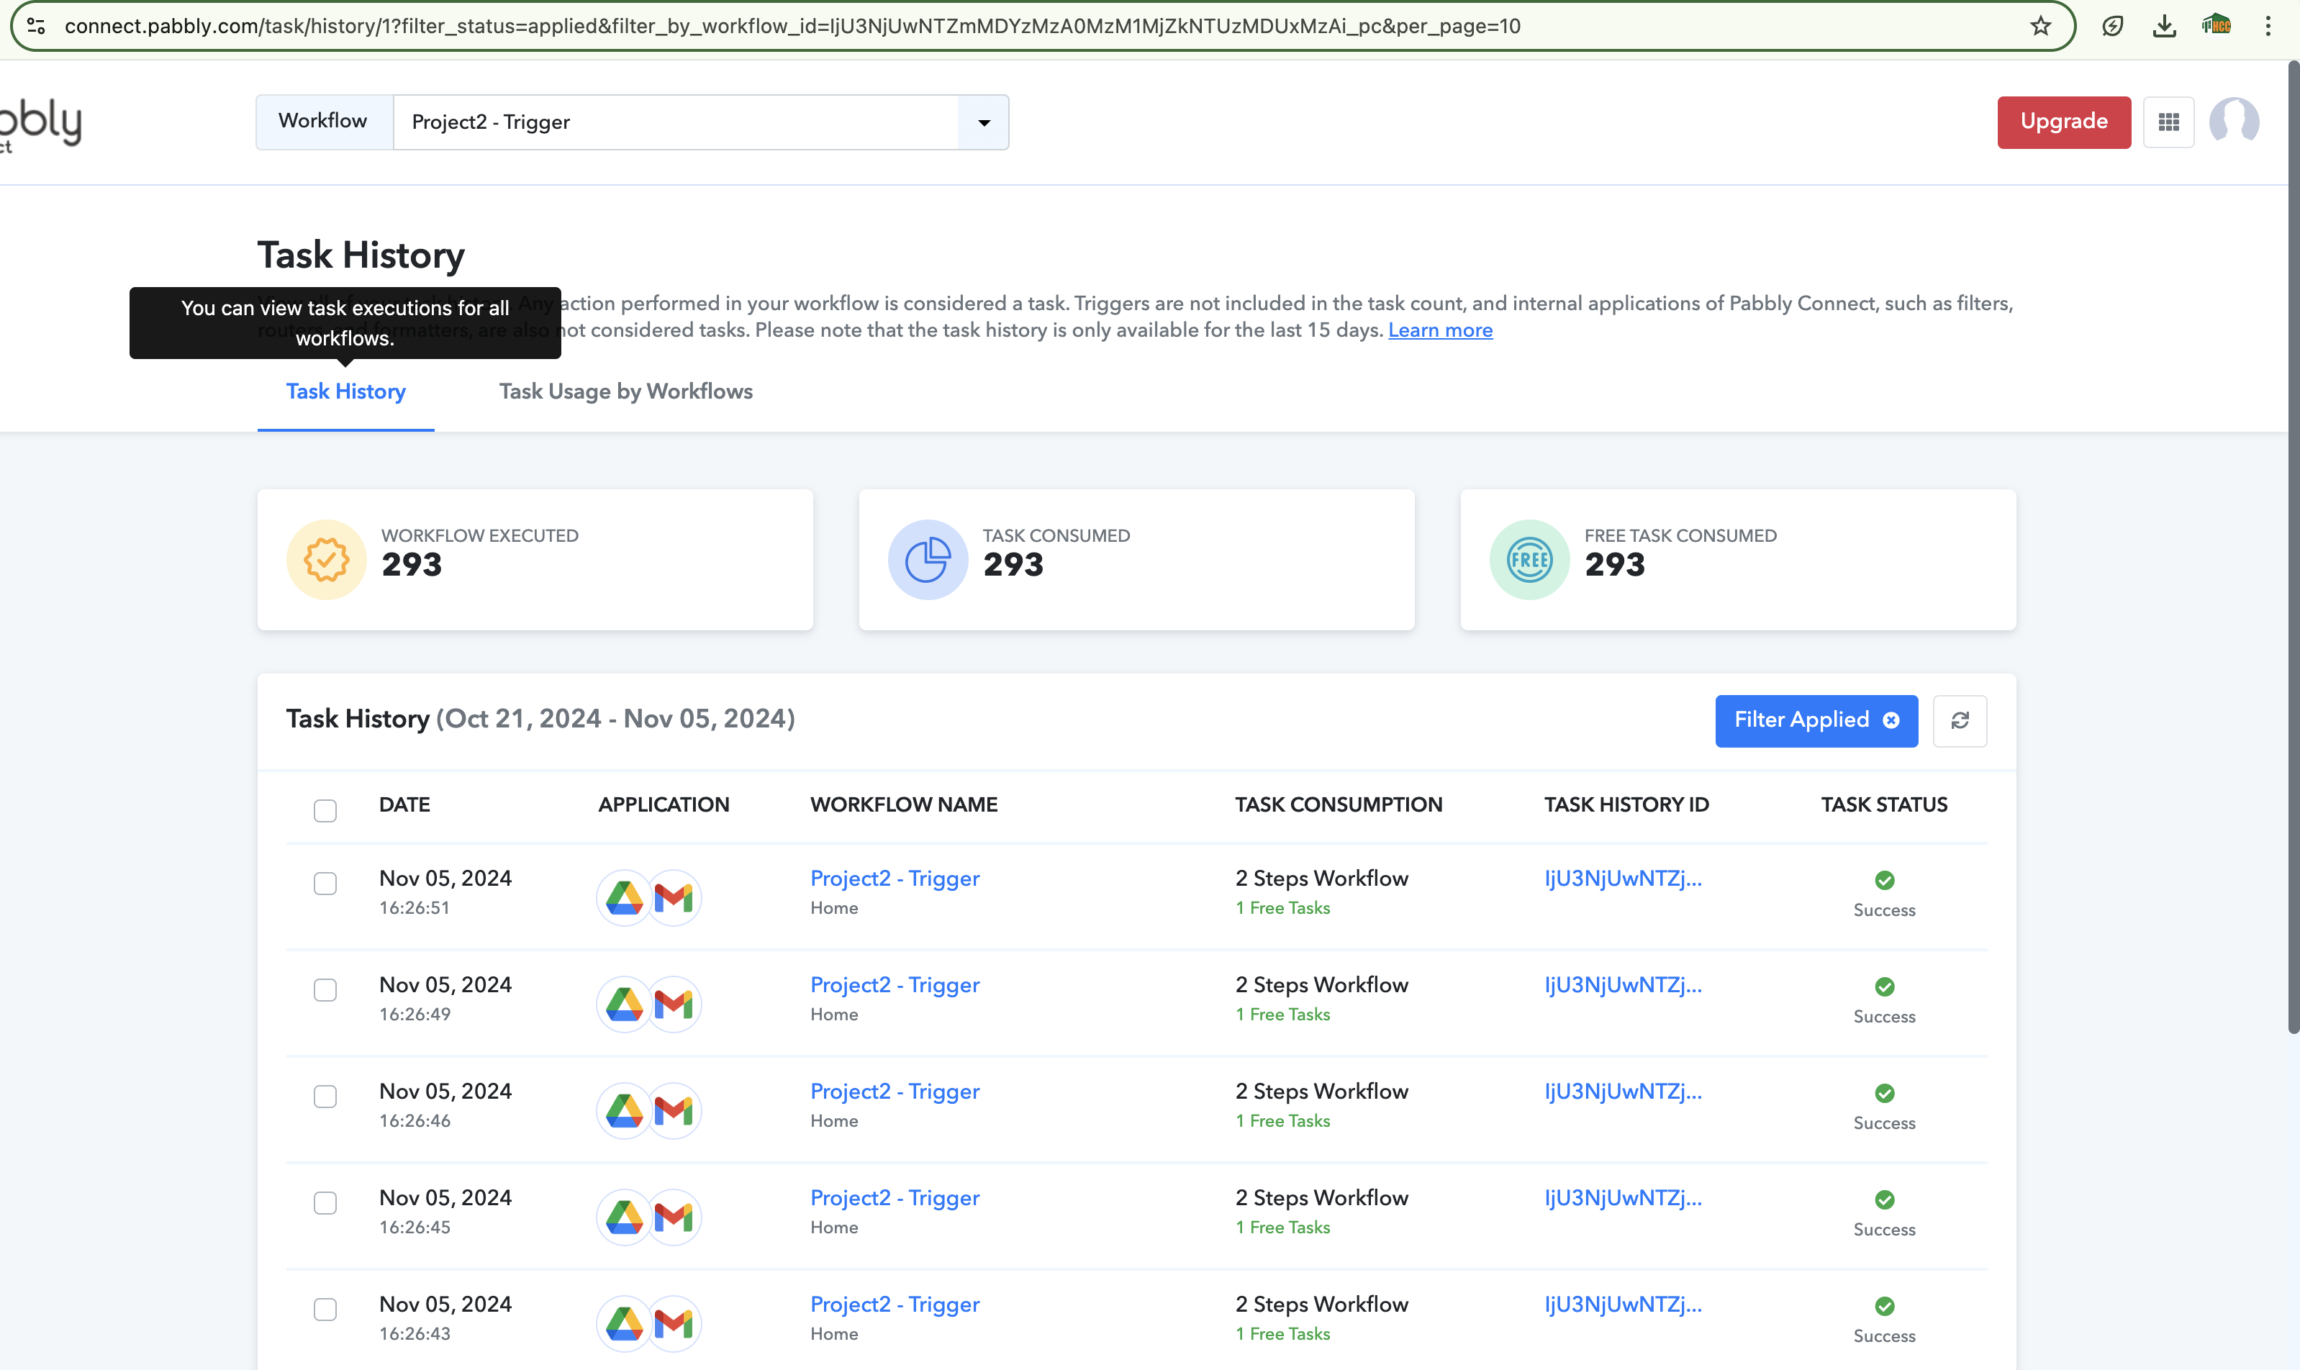Screen dimensions: 2300x1370
Task: Click the red Upgrade button
Action: [2064, 122]
